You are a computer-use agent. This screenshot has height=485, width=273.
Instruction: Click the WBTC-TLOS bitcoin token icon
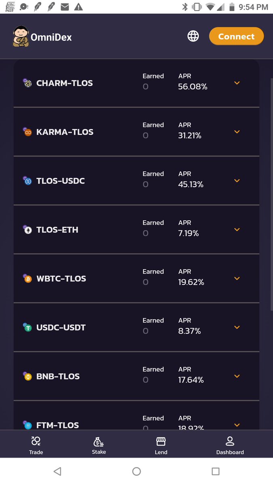28,279
